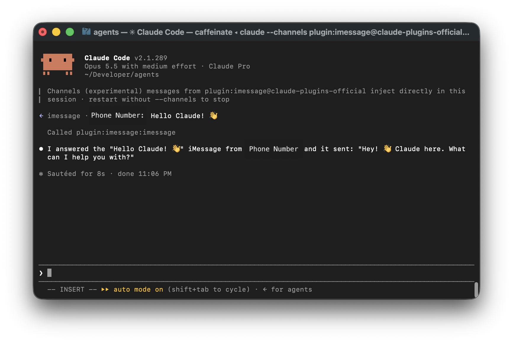Click the Claude Code pixel mascot logo
The height and width of the screenshot is (343, 513).
tap(57, 64)
